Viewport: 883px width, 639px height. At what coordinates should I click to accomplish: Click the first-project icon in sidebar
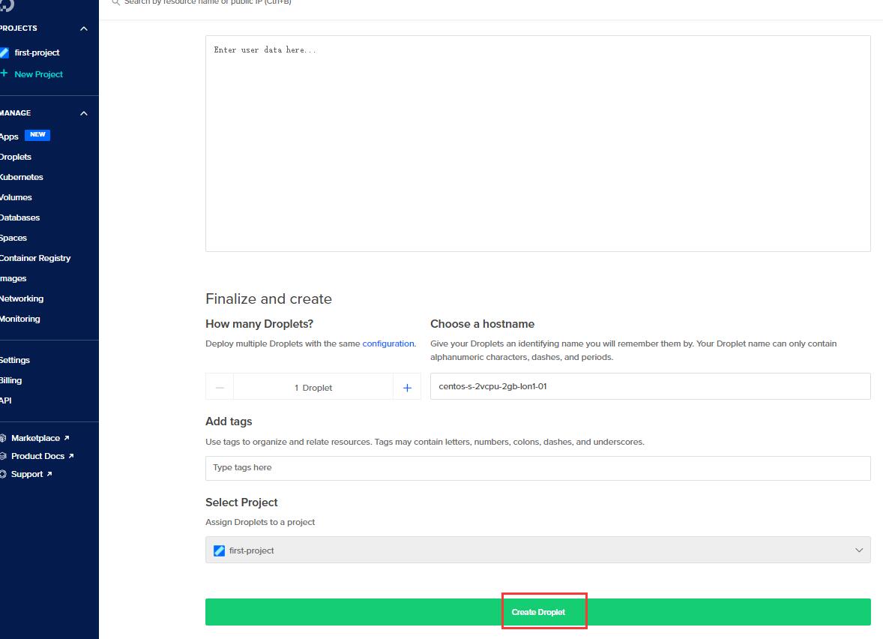click(4, 52)
